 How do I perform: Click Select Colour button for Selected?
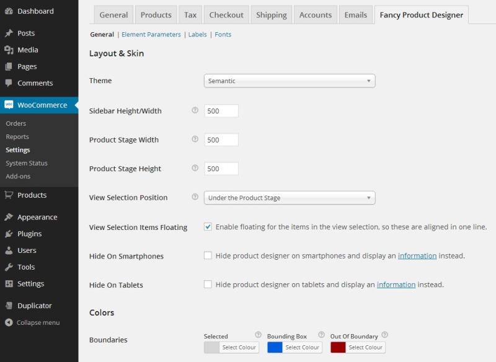(x=239, y=347)
